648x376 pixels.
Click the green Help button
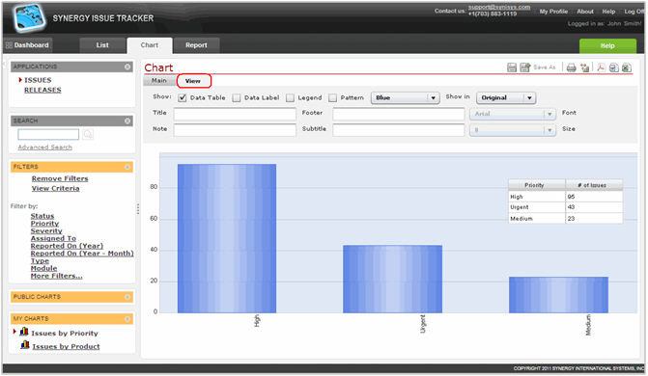click(607, 46)
